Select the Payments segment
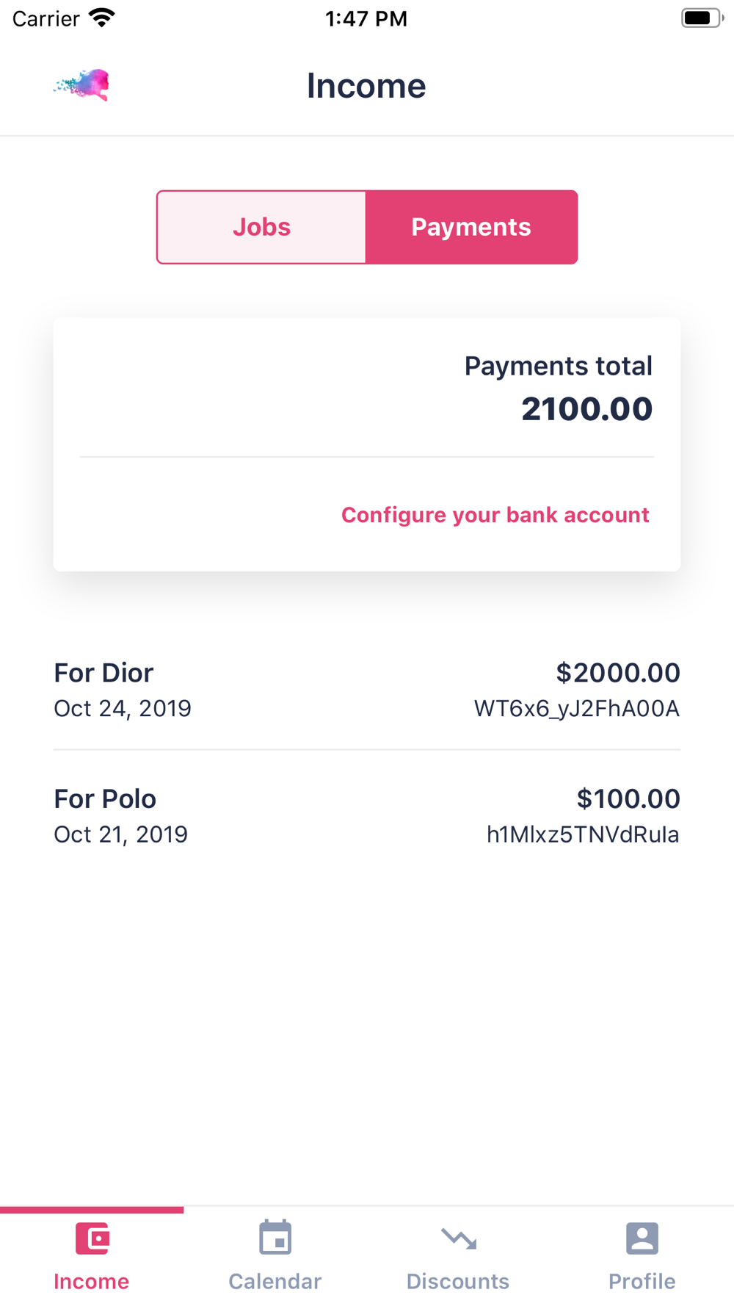 (x=471, y=227)
